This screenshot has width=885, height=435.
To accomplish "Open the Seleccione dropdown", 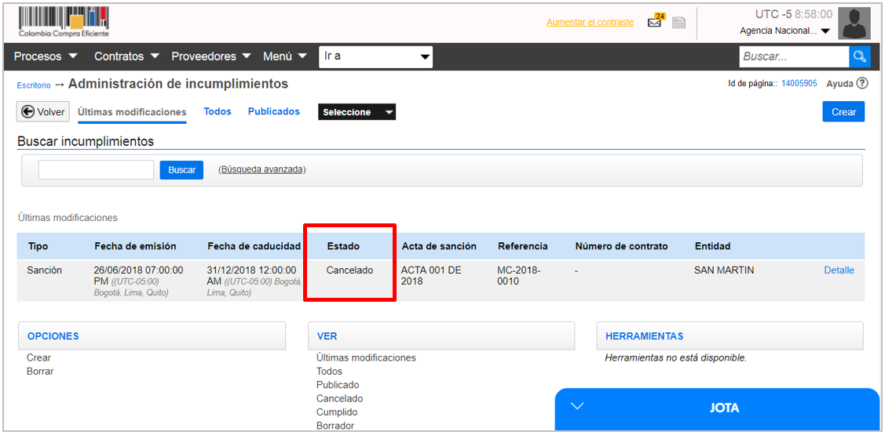I will point(357,112).
